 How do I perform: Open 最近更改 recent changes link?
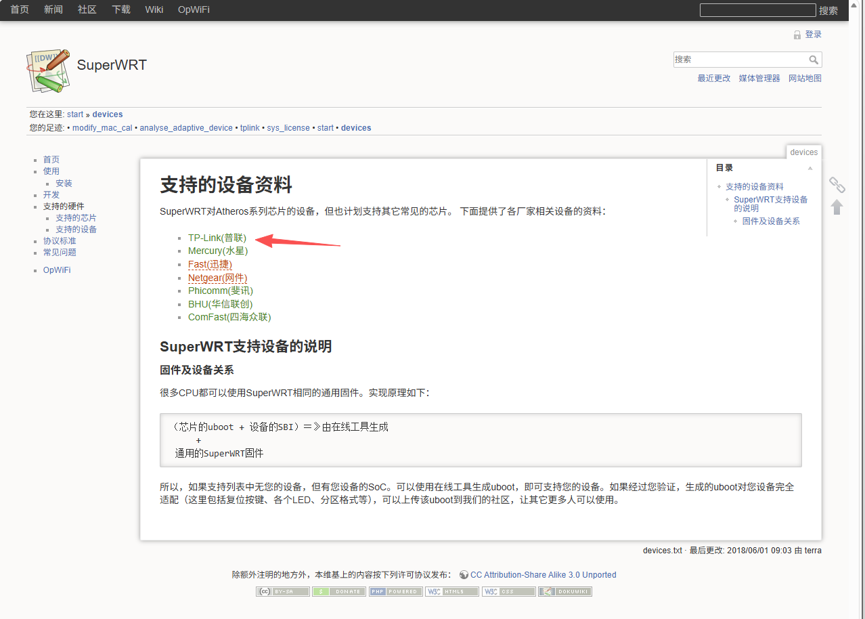click(714, 79)
